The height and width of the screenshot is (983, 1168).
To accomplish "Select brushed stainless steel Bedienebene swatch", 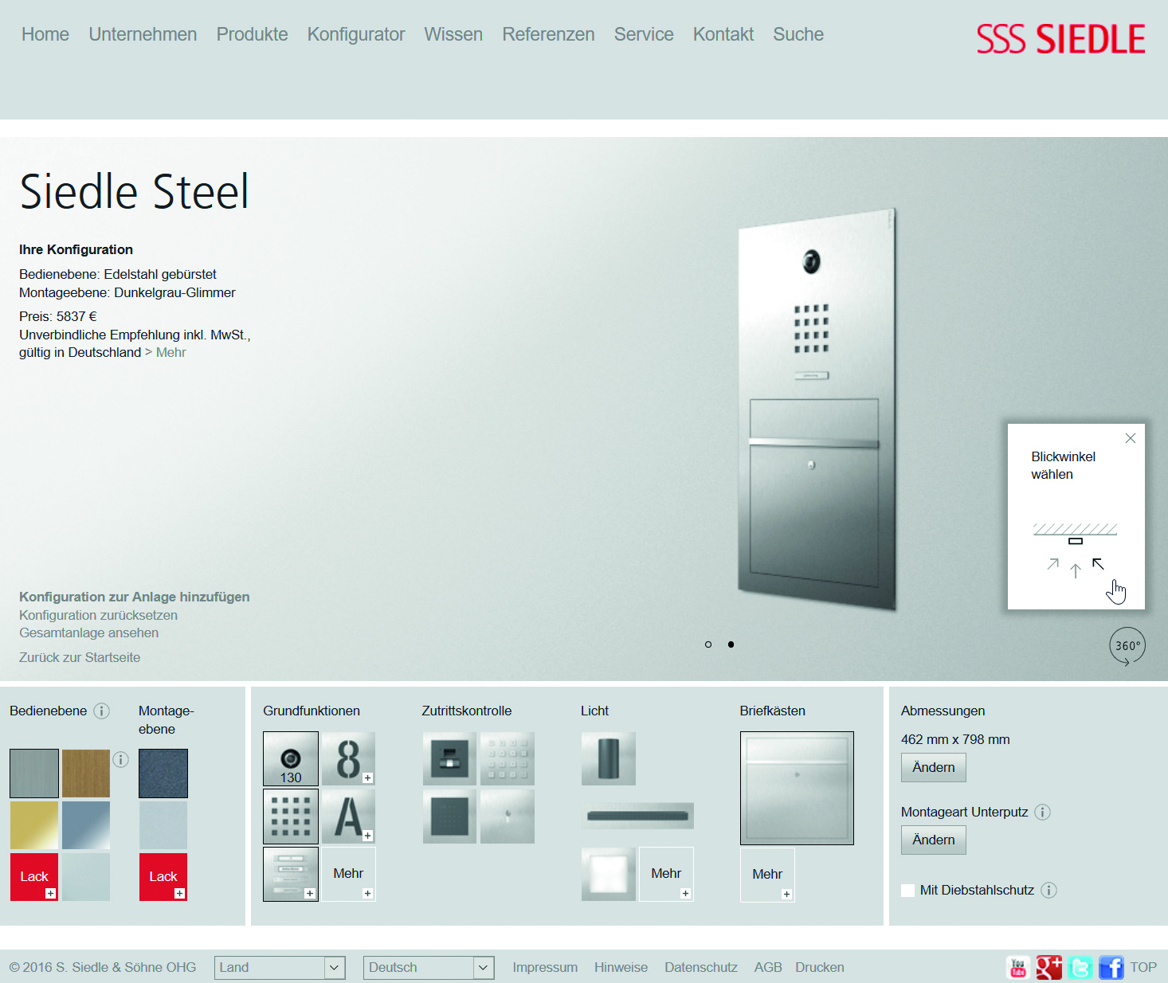I will coord(34,773).
